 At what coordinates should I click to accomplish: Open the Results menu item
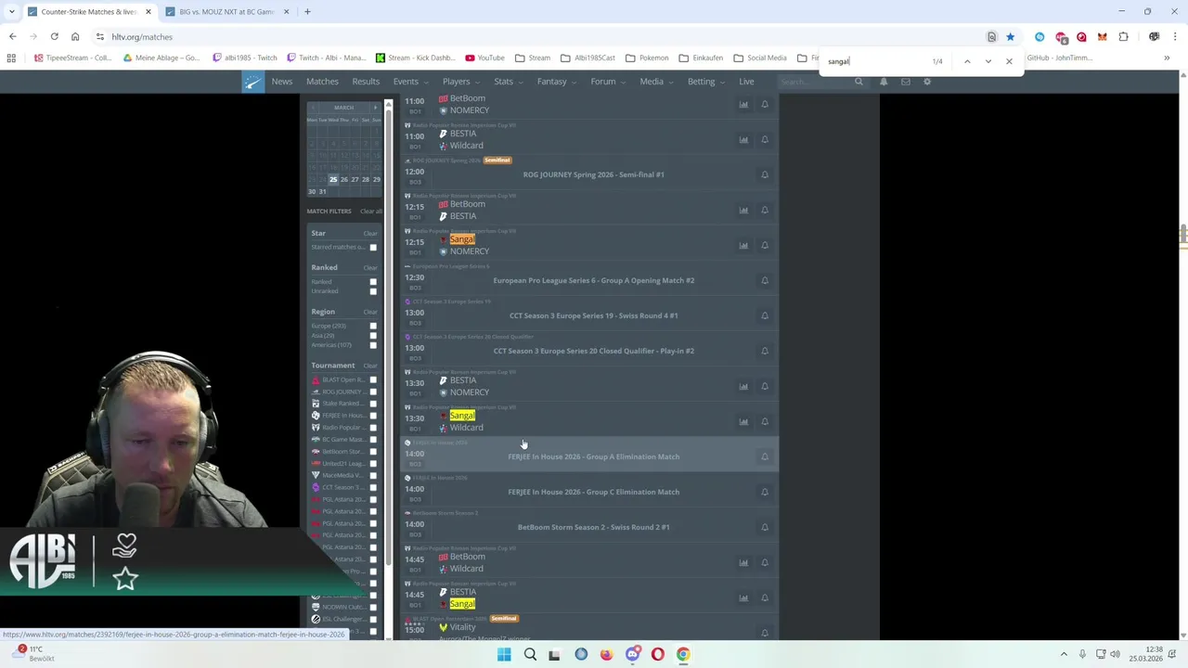coord(366,82)
